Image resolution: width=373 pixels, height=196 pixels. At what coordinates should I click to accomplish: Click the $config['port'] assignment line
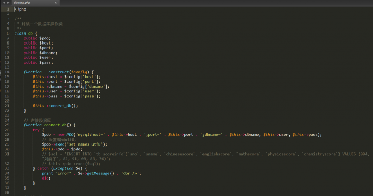click(x=66, y=82)
